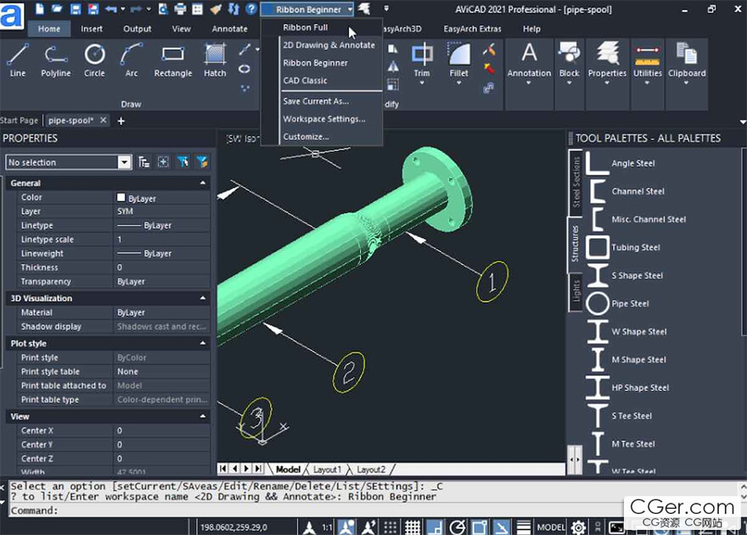
Task: Choose 2D Drawing & Annotate workspace
Action: (329, 45)
